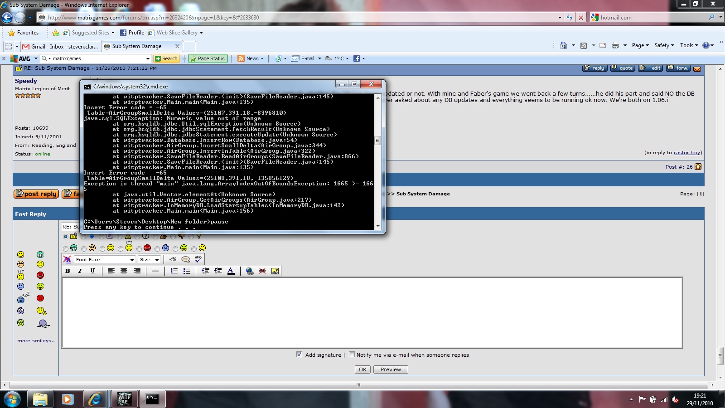This screenshot has width=725, height=408.
Task: Switch to the Gmail Inbox tab
Action: tap(61, 46)
